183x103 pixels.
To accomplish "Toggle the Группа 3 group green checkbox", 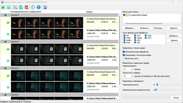I will (x=5, y=41).
